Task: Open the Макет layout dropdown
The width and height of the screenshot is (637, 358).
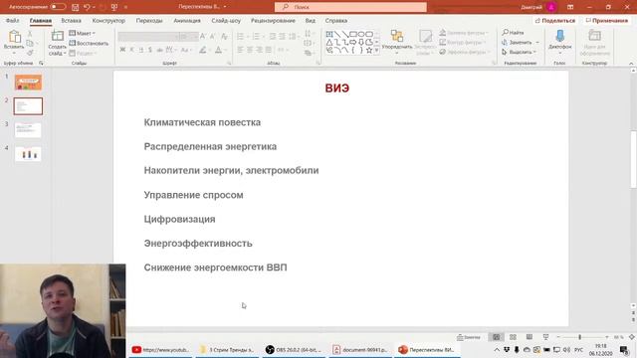Action: coord(83,33)
